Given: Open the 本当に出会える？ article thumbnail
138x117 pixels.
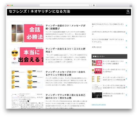Looking at the screenshot, I should point(27,56).
